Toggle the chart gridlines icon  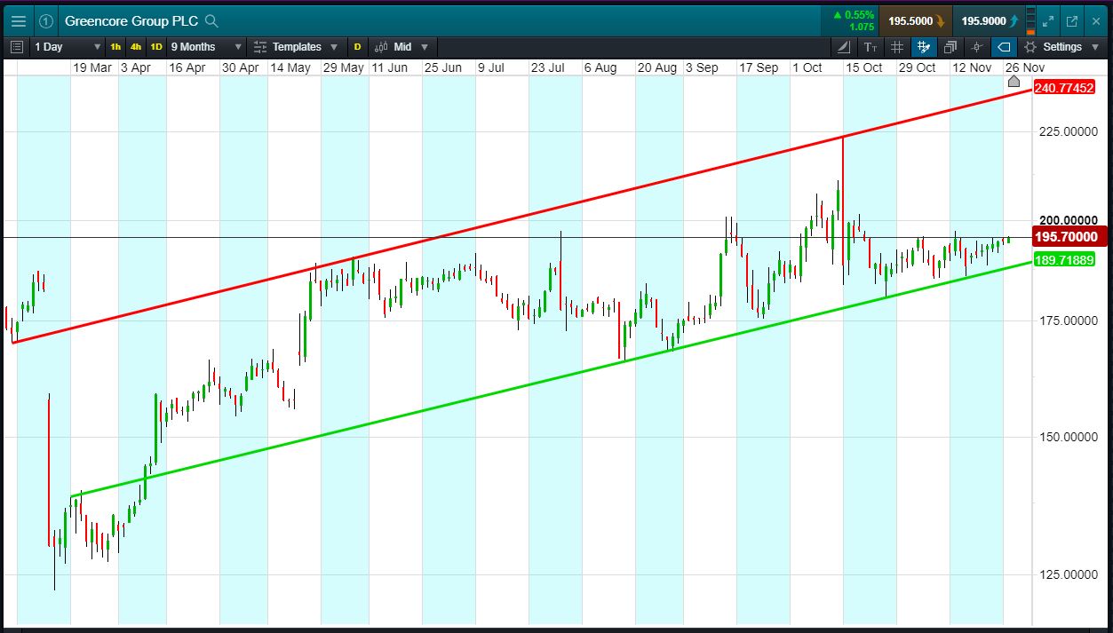tap(897, 46)
